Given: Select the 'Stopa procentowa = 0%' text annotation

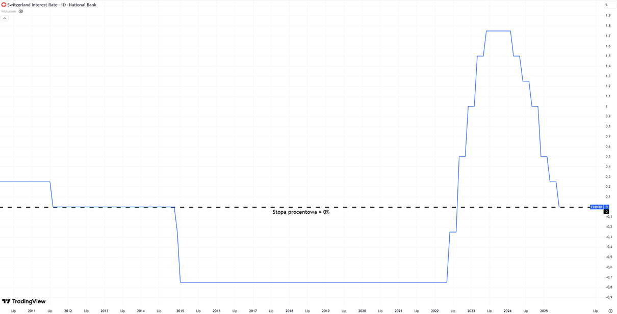Looking at the screenshot, I should click(301, 212).
